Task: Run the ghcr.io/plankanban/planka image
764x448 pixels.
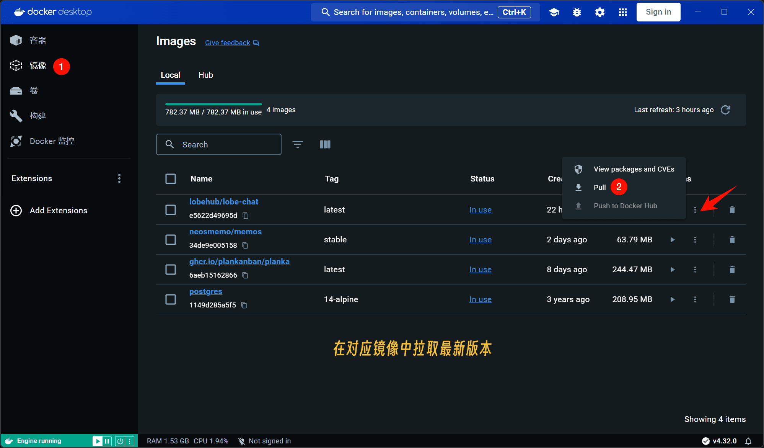Action: (x=672, y=270)
